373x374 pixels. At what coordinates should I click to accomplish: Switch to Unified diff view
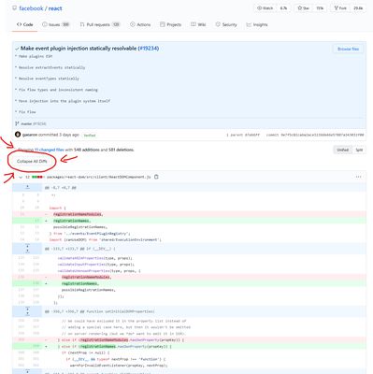click(342, 150)
